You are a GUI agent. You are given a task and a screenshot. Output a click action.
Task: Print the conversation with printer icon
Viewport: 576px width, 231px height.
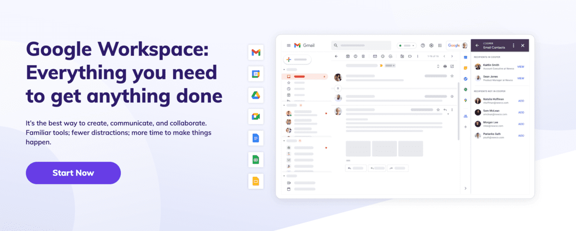click(x=445, y=66)
